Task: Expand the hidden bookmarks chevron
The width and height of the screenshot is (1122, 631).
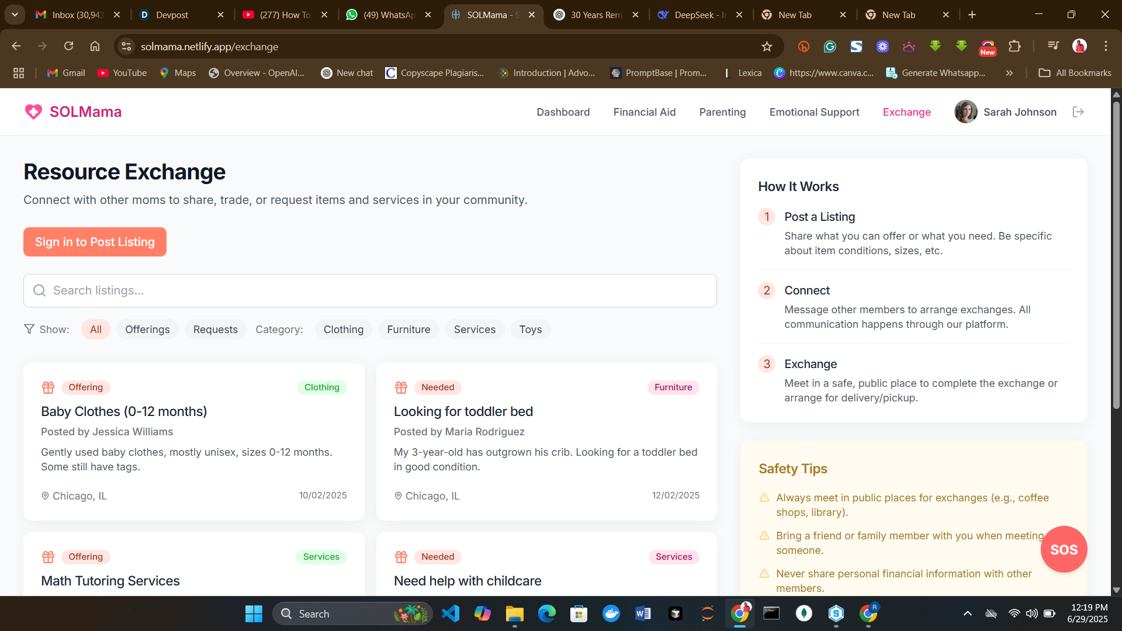Action: [1009, 73]
